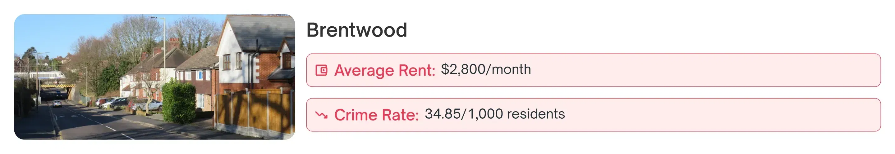
Task: Select the Average Rent label
Action: [x=385, y=70]
